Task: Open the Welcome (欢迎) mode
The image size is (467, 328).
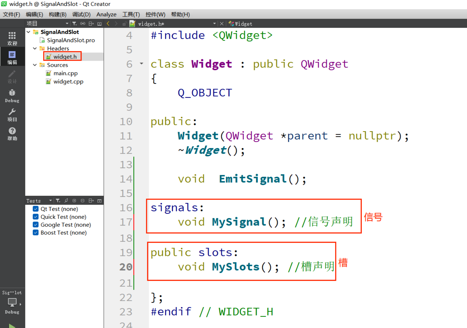Action: pos(12,38)
